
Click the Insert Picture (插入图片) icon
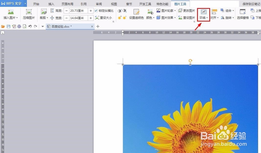11,12
